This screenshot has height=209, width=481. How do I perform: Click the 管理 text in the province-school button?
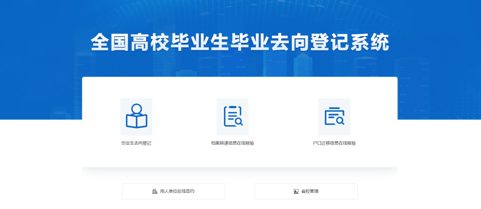click(x=314, y=192)
